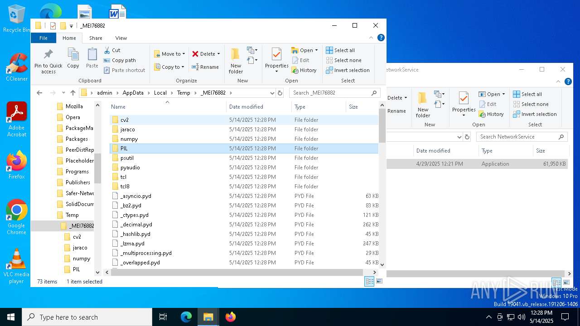Click Edit in Open group
Screen dimensions: 580x326
click(300, 60)
